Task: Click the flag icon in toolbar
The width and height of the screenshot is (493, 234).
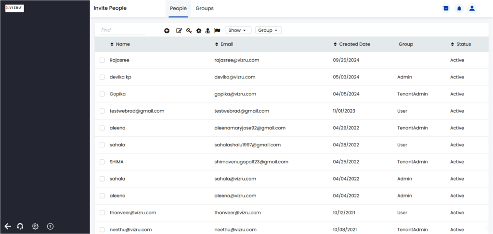Action: tap(217, 30)
